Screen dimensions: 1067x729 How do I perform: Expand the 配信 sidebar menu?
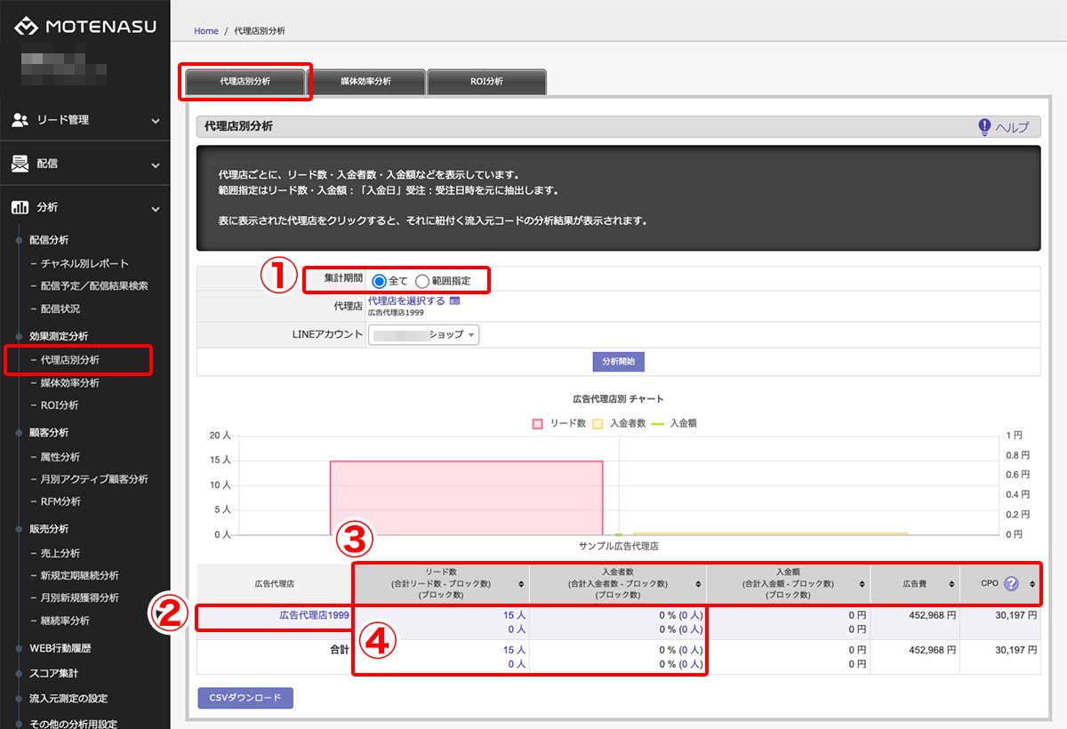coord(155,164)
